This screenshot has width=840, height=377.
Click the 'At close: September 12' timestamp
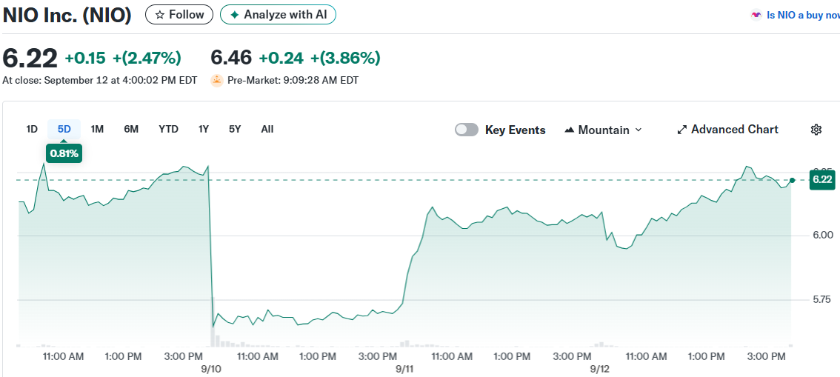[100, 80]
